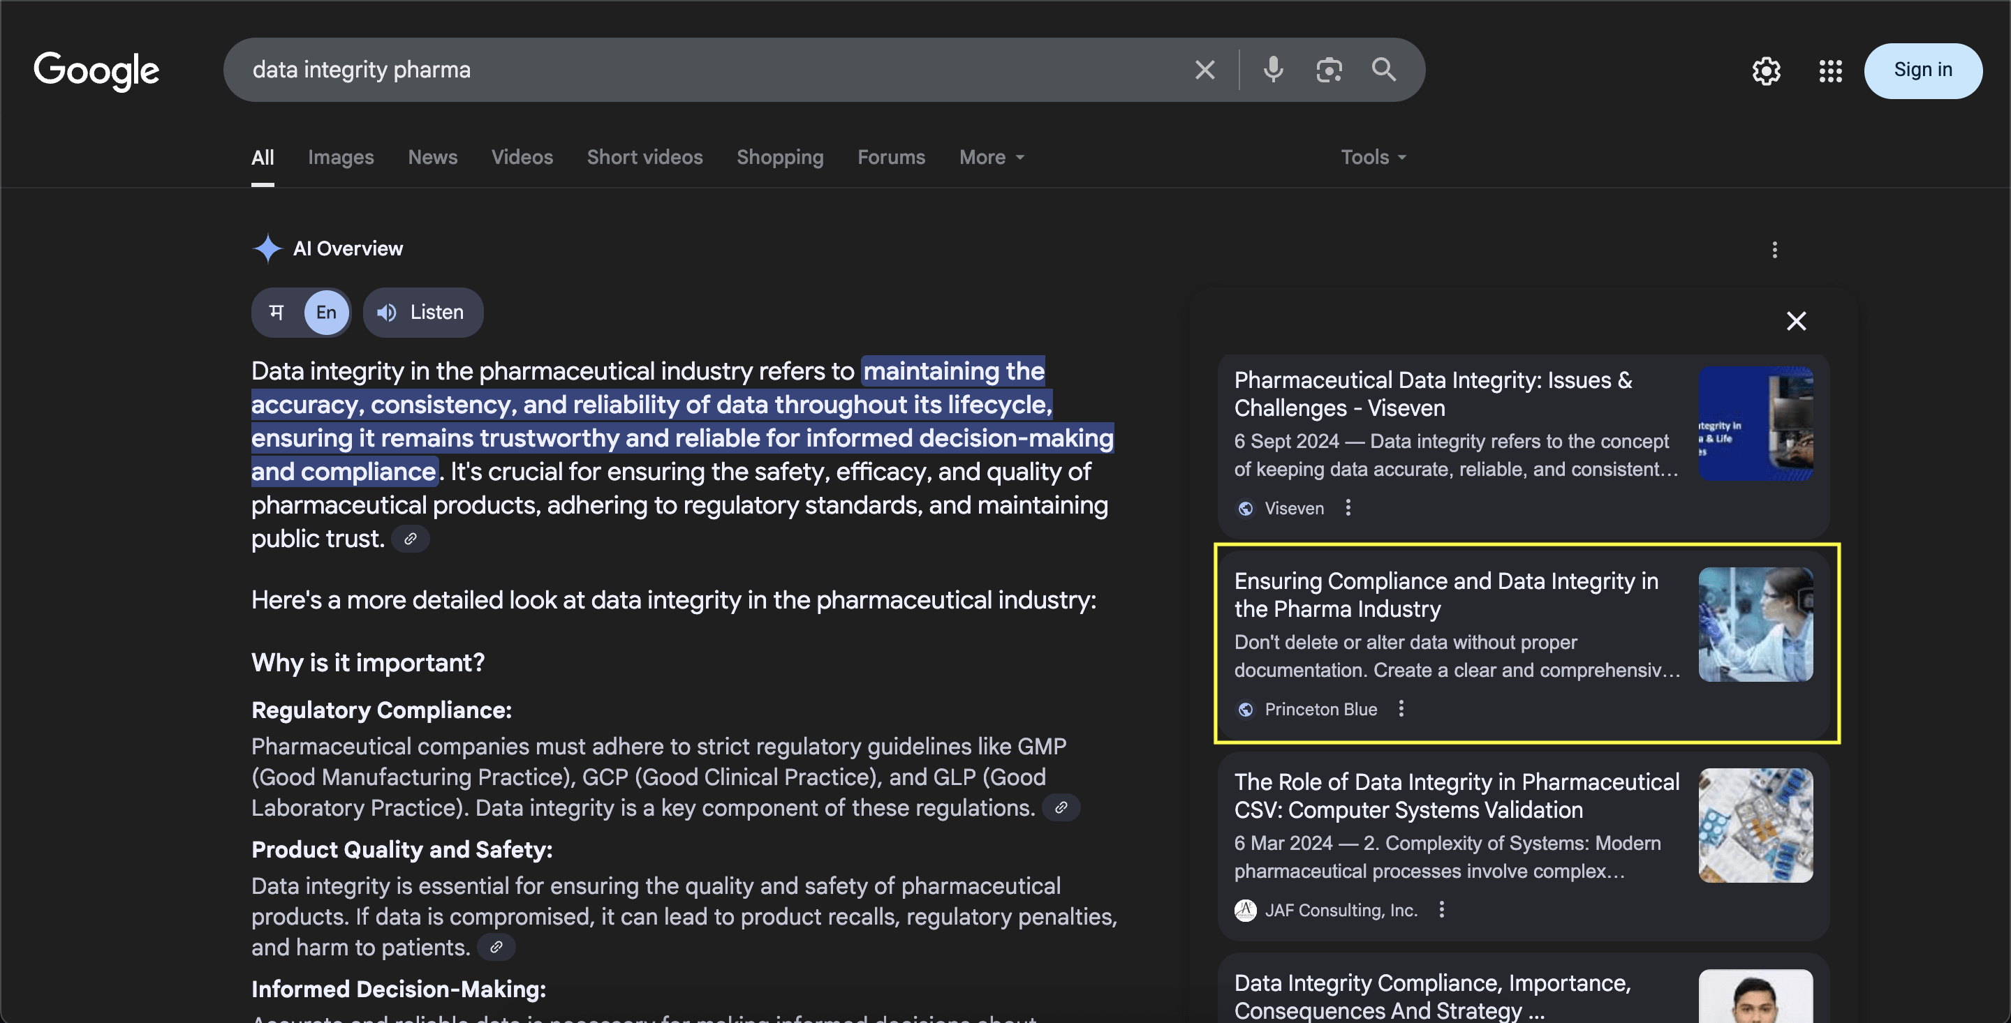2011x1023 pixels.
Task: Click the 'Informed Decision-Making:' subheading
Action: coord(398,990)
